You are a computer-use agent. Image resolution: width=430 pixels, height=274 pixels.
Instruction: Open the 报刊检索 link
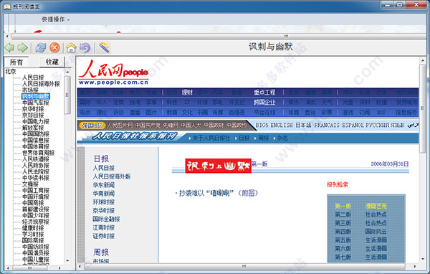click(x=338, y=185)
